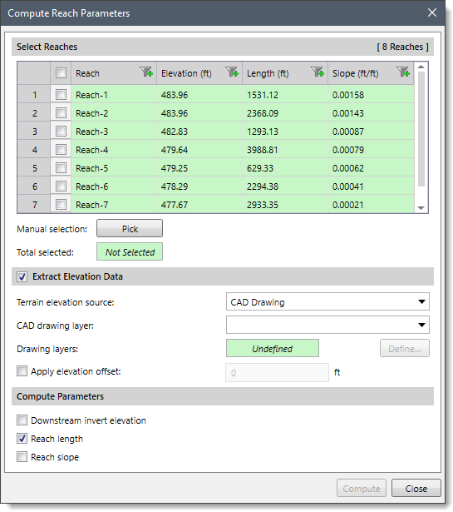Image resolution: width=453 pixels, height=512 pixels.
Task: Toggle the select-all checkbox in table header
Action: [x=61, y=72]
